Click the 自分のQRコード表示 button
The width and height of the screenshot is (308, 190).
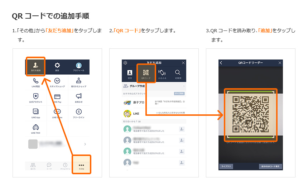[270, 166]
